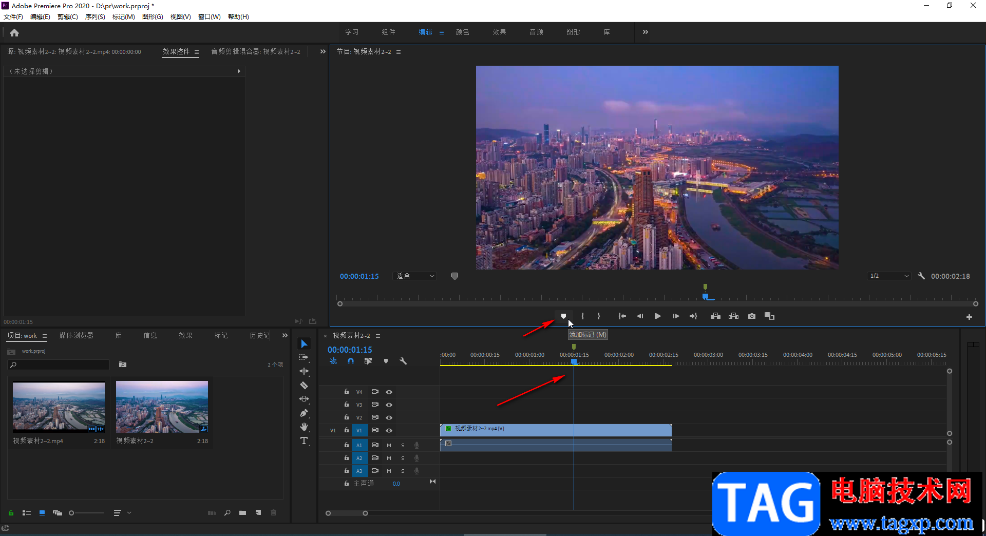Screen dimensions: 986x536
Task: Click the Extract button
Action: coord(733,316)
